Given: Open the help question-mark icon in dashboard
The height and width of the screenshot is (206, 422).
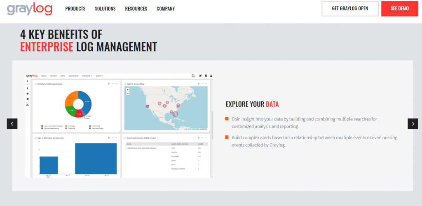Looking at the screenshot, I should pos(206,76).
